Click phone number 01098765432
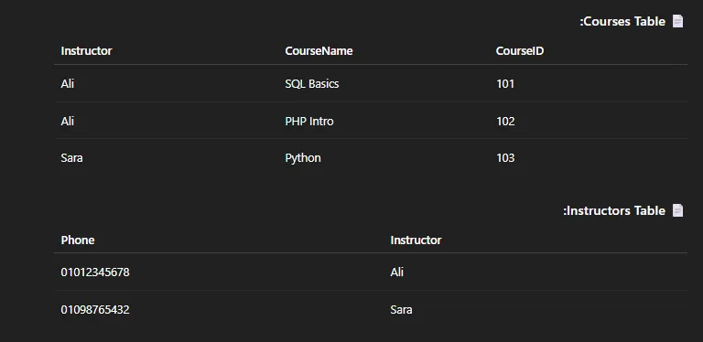Image resolution: width=703 pixels, height=342 pixels. click(95, 310)
